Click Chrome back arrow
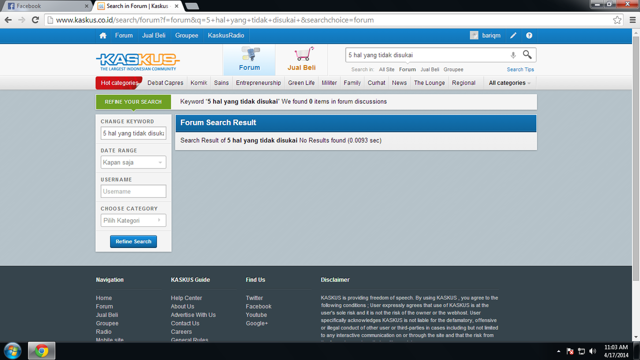The height and width of the screenshot is (360, 640). (8, 20)
